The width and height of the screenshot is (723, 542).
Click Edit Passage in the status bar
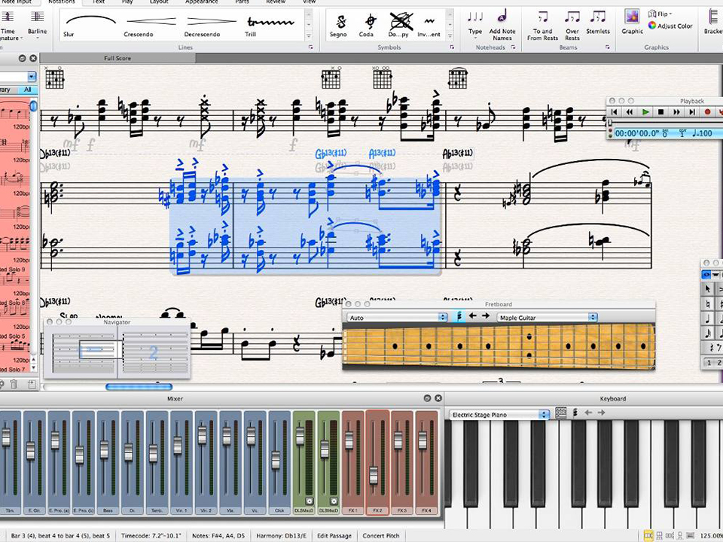(334, 535)
